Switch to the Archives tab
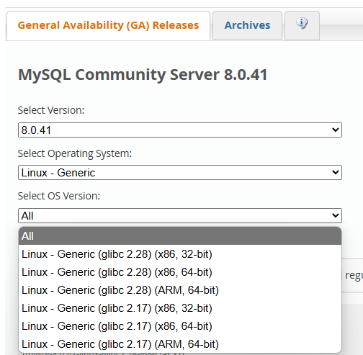This screenshot has height=355, width=363. point(247,25)
